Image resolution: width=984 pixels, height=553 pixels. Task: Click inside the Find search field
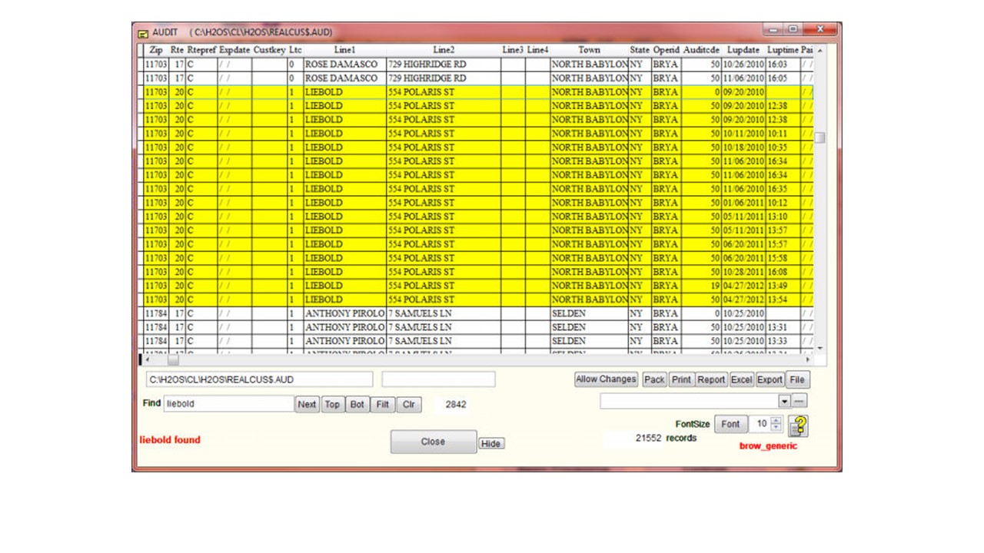tap(231, 403)
